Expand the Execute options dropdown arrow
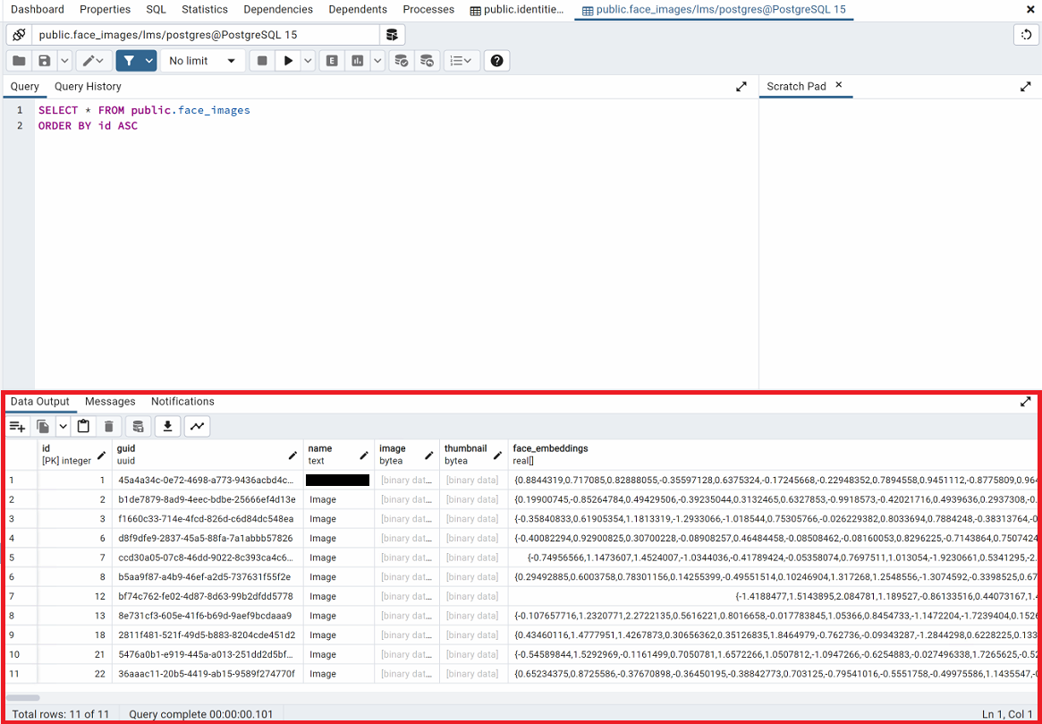Screen dimensions: 1042x724 (309, 61)
